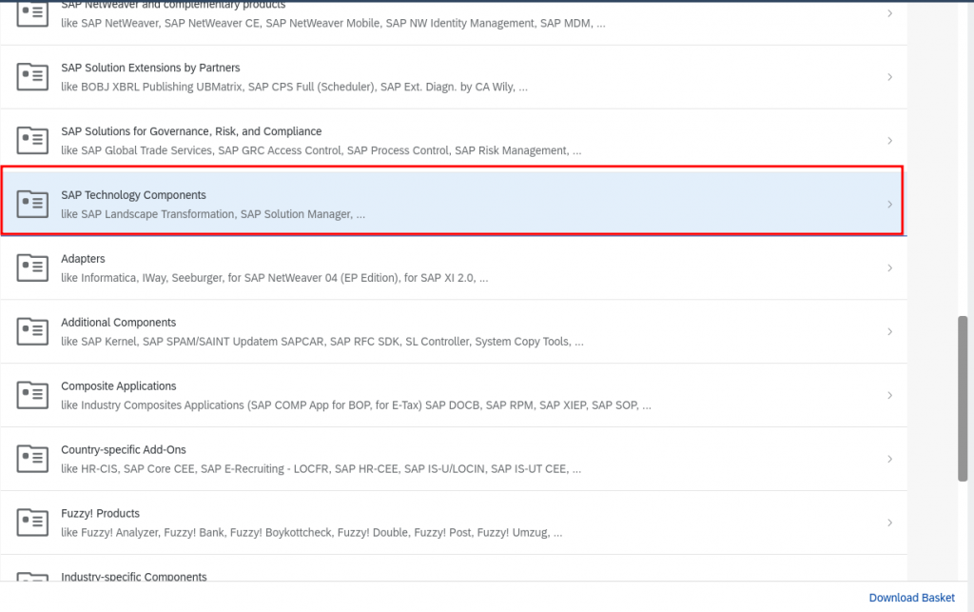Screen dimensions: 974x612
Task: Open the Fuzzy! Products chevron arrow
Action: pos(889,523)
